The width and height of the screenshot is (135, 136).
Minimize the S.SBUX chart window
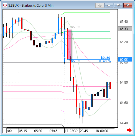pos(109,5)
